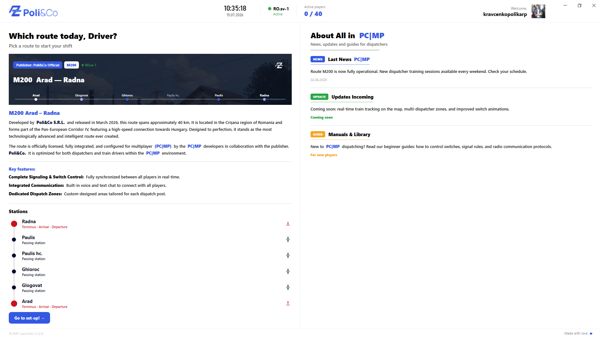Image resolution: width=601 pixels, height=338 pixels.
Task: Click the Ghioroc passing station icon
Action: coord(288,271)
